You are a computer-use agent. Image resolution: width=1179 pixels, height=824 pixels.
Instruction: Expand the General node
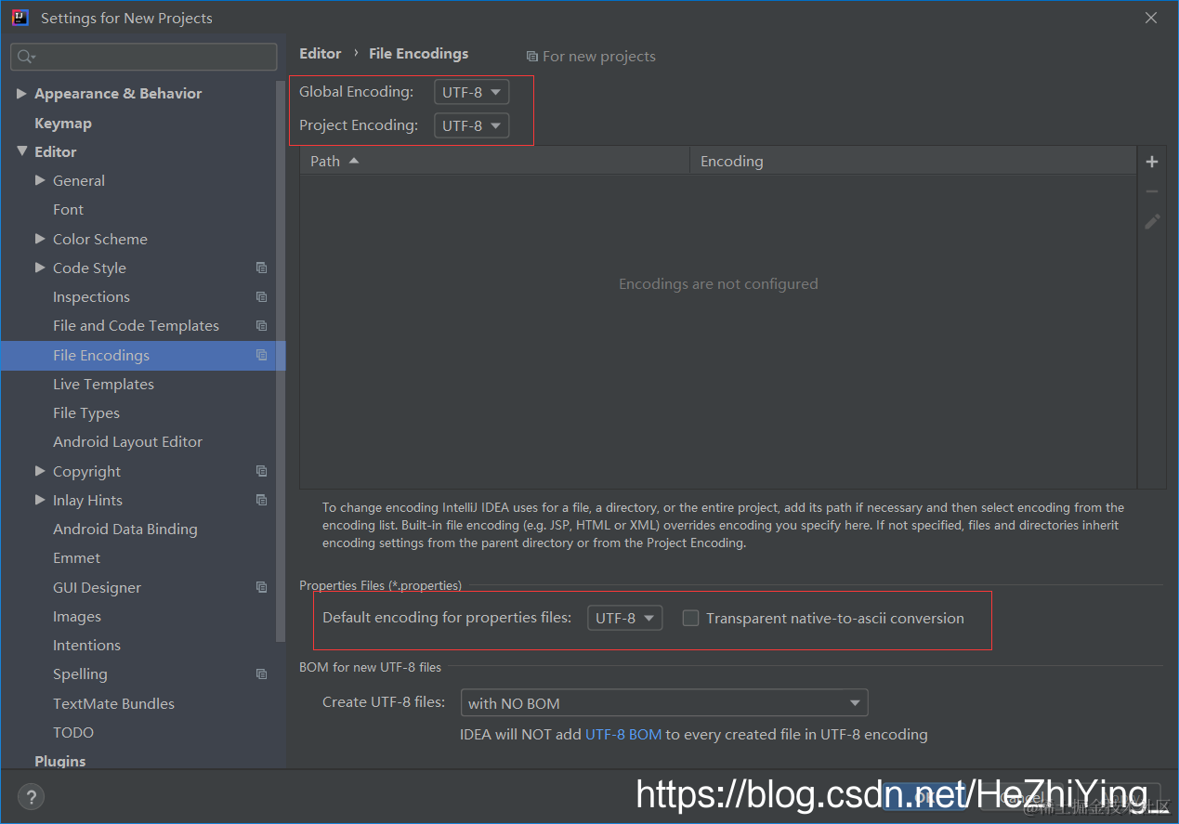tap(40, 180)
